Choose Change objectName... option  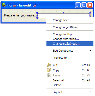(x=70, y=27)
